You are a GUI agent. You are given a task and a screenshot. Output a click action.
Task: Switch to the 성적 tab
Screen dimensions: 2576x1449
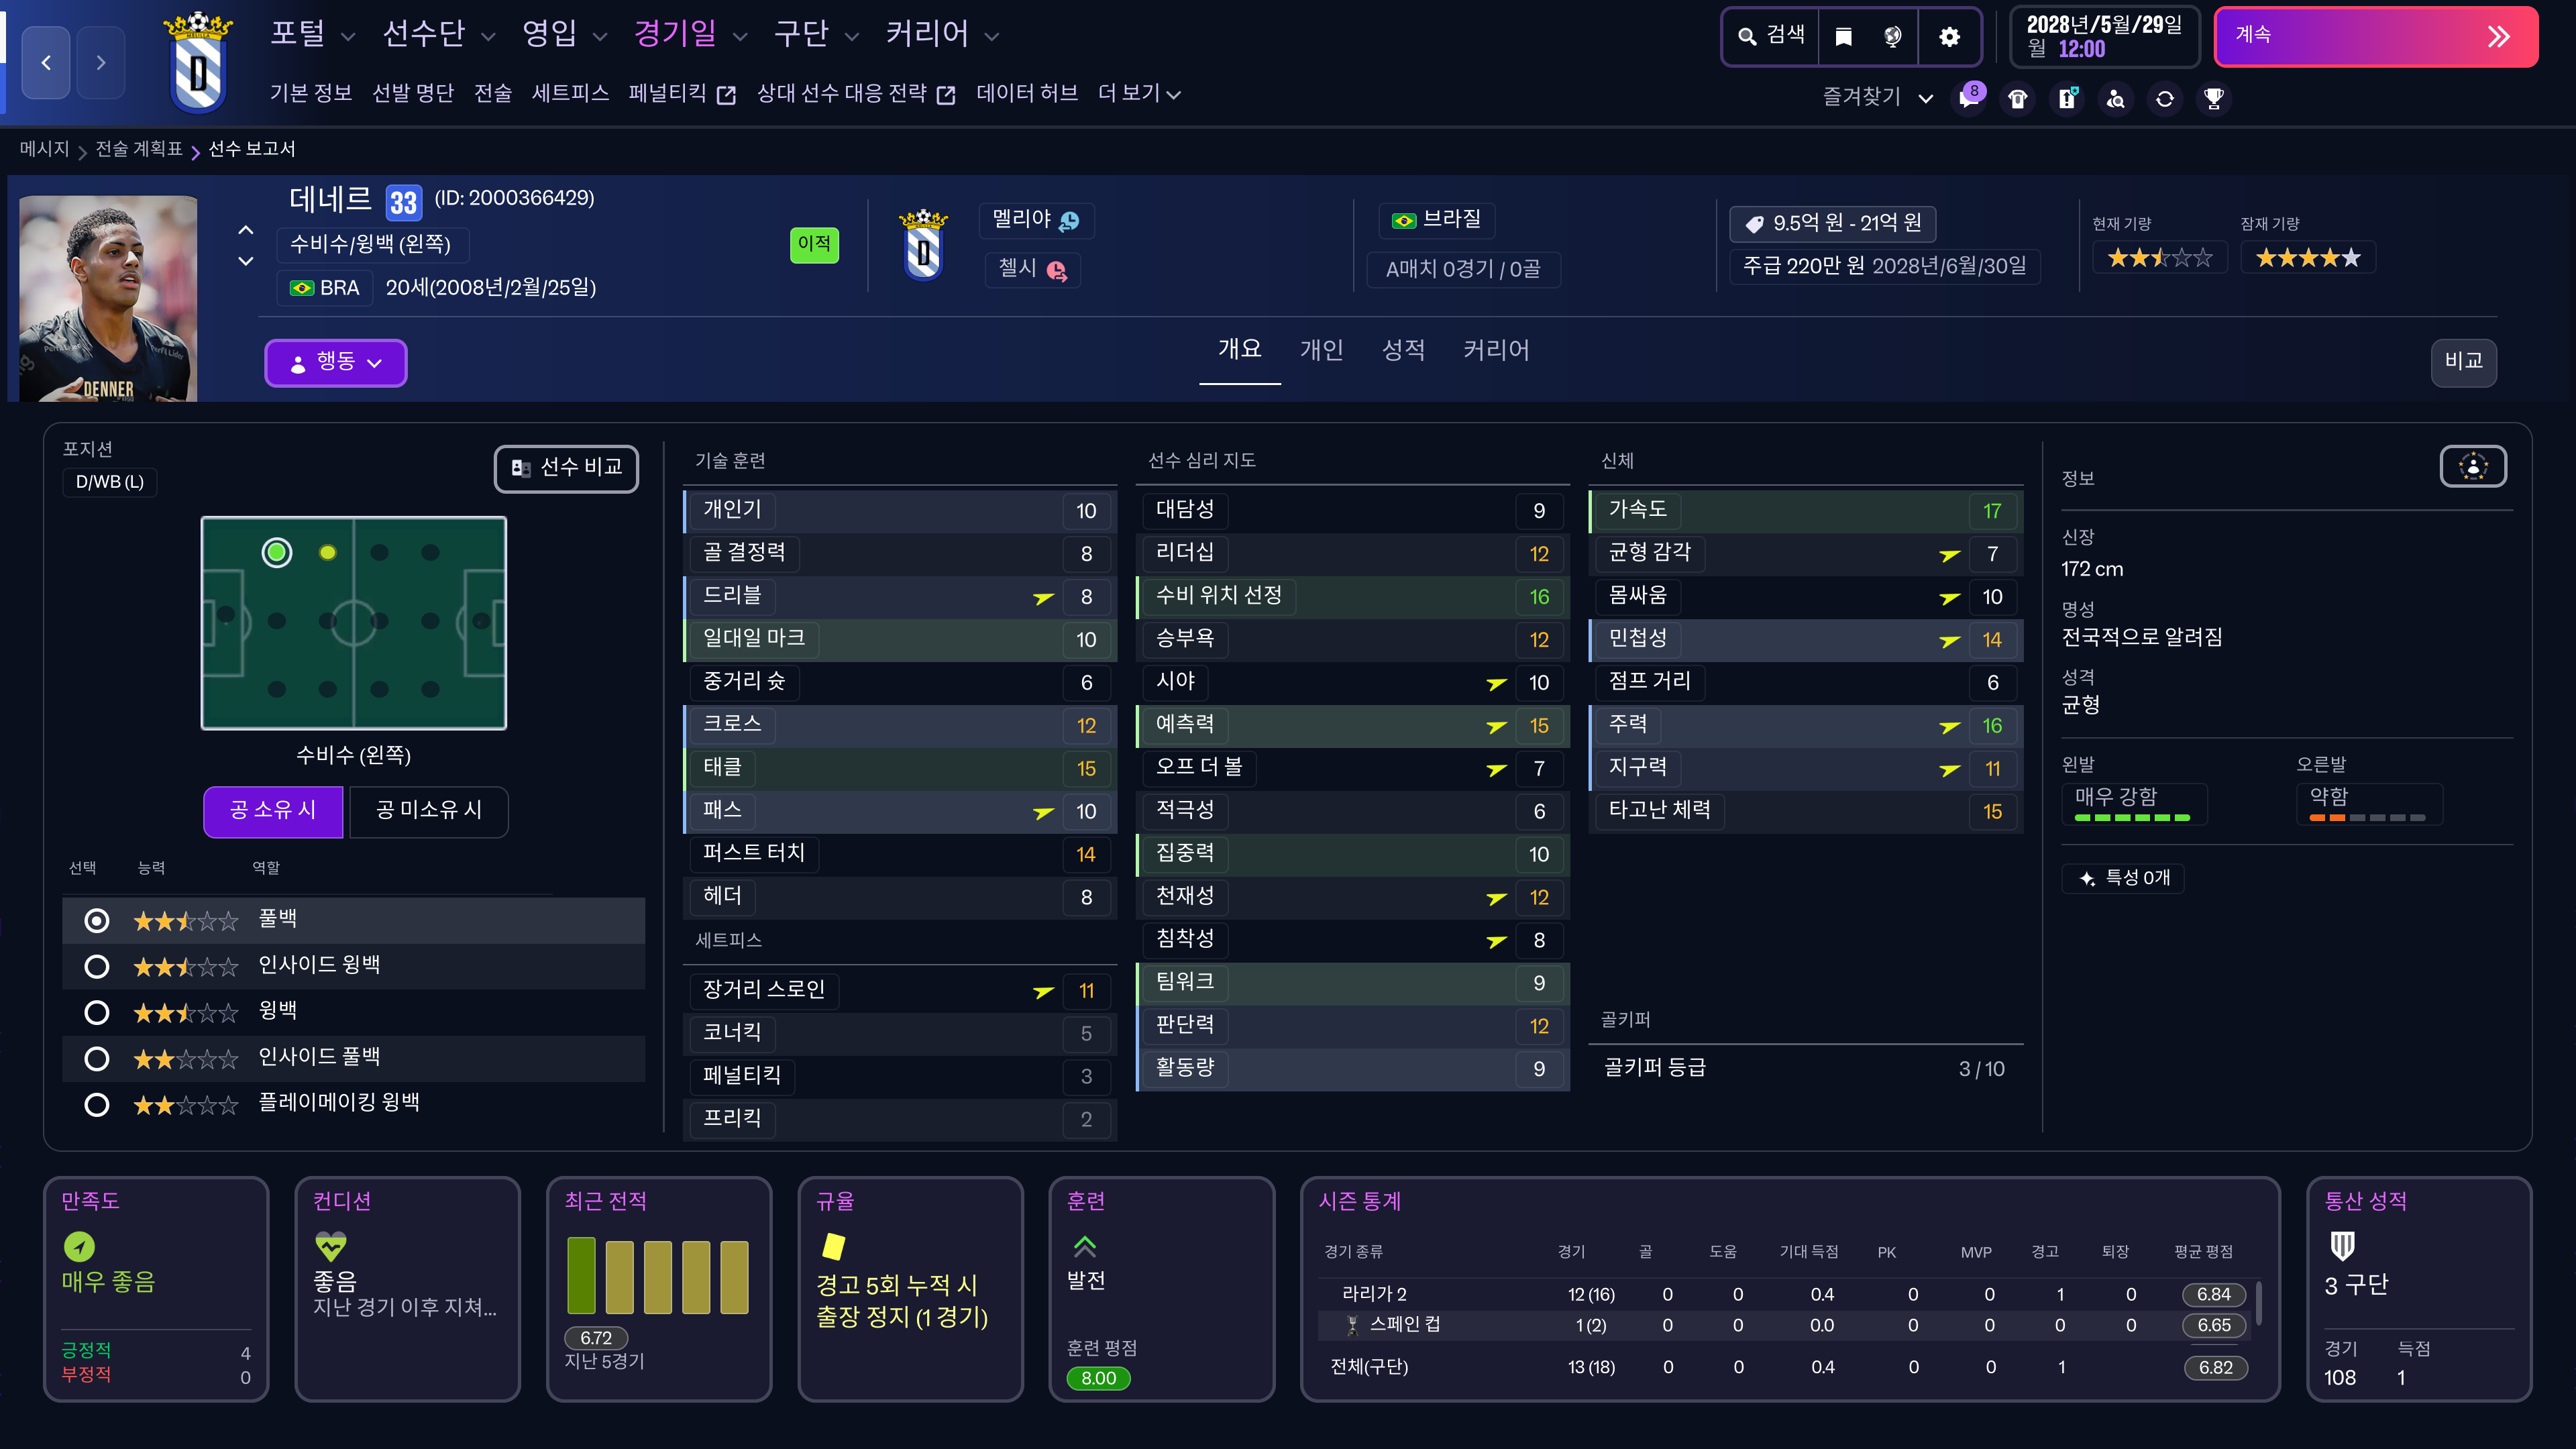click(1403, 350)
